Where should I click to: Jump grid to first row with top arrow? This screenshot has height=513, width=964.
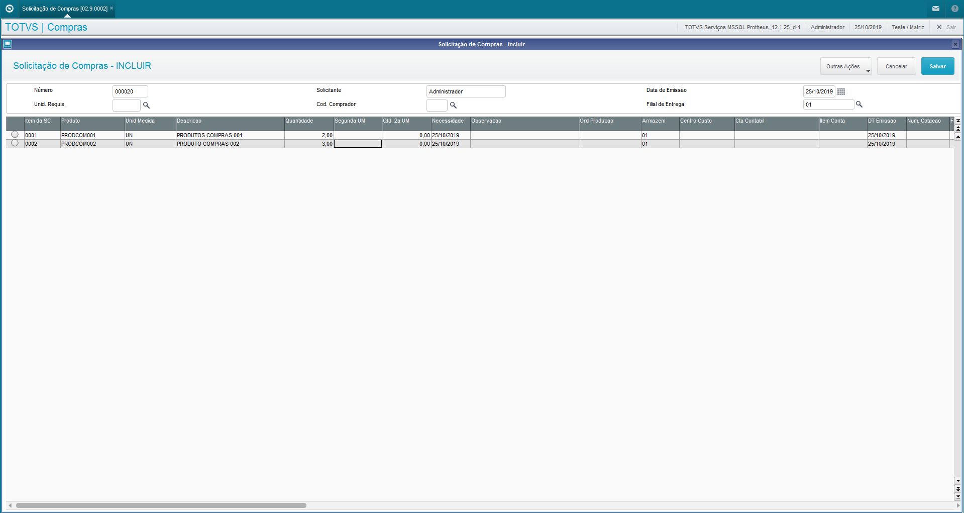click(958, 121)
